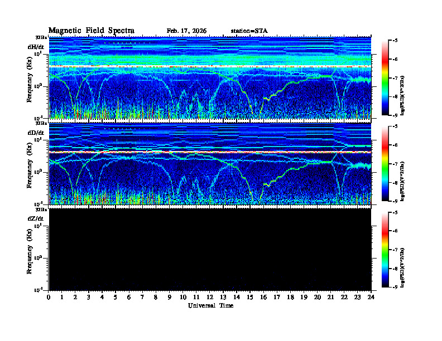
Task: Click the "Magnetic Field Spectra" title
Action: click(92, 31)
